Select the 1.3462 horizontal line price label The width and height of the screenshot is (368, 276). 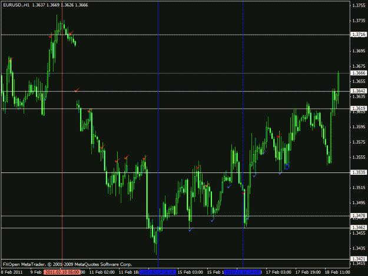point(359,228)
